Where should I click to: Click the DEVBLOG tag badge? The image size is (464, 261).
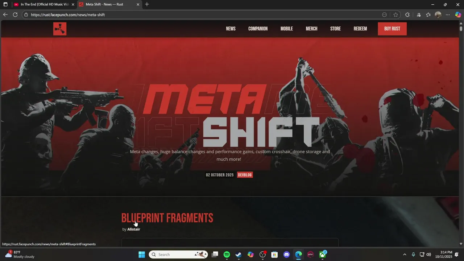(245, 175)
